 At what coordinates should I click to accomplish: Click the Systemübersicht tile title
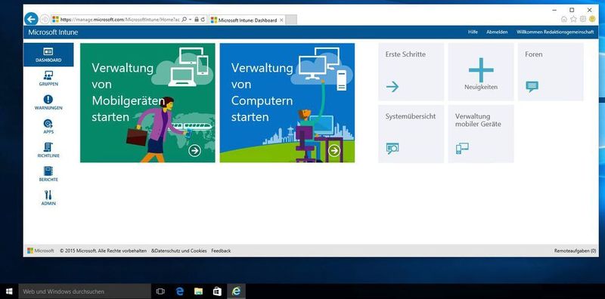[x=411, y=116]
